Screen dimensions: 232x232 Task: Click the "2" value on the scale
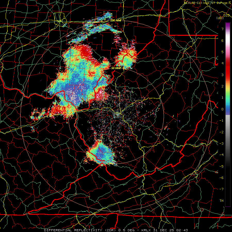pos(222,86)
